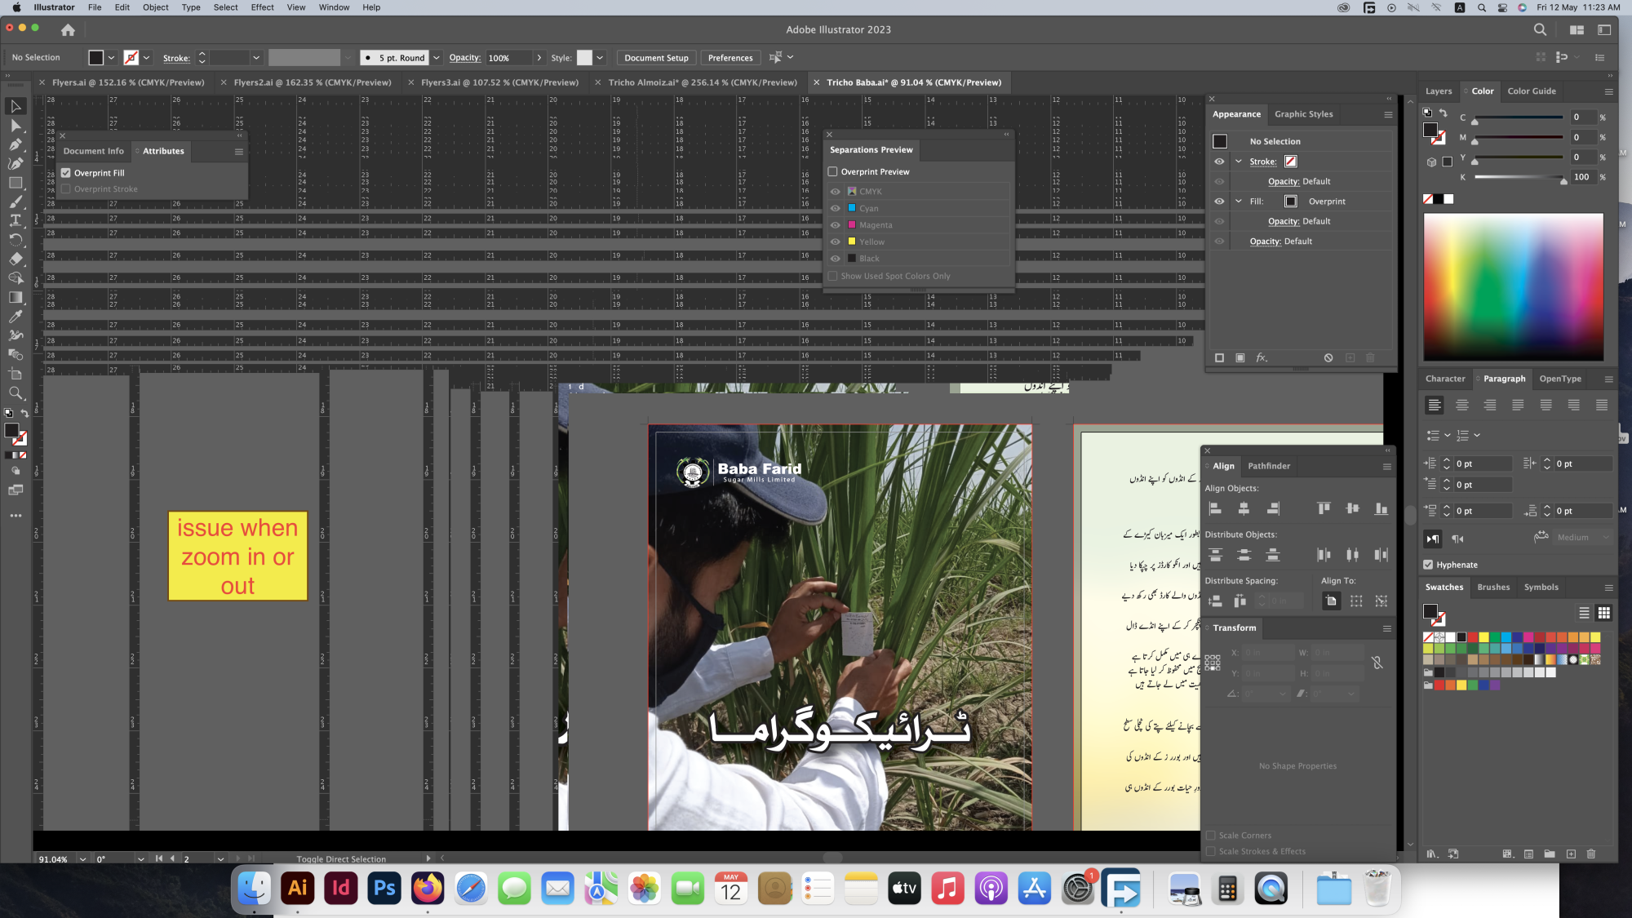Screen dimensions: 1632x918
Task: Click Vertical Align Top in Align panel
Action: click(x=1324, y=508)
